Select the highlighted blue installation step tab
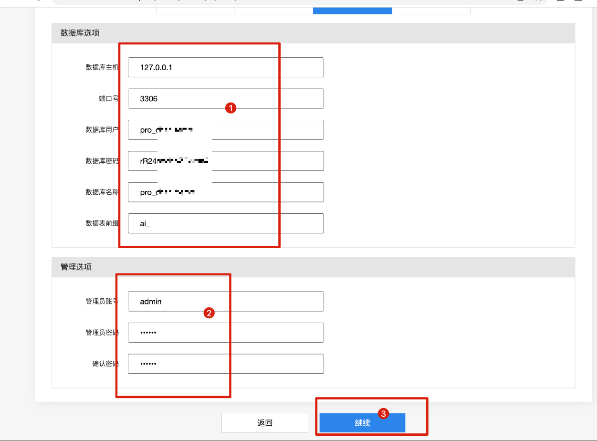Viewport: 597px width, 441px height. pos(352,10)
